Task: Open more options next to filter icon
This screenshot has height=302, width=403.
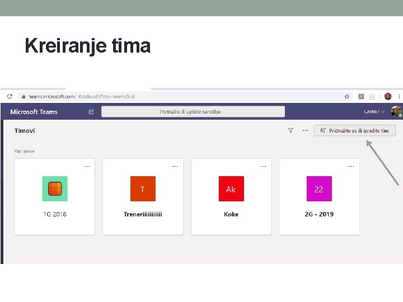Action: click(x=305, y=130)
